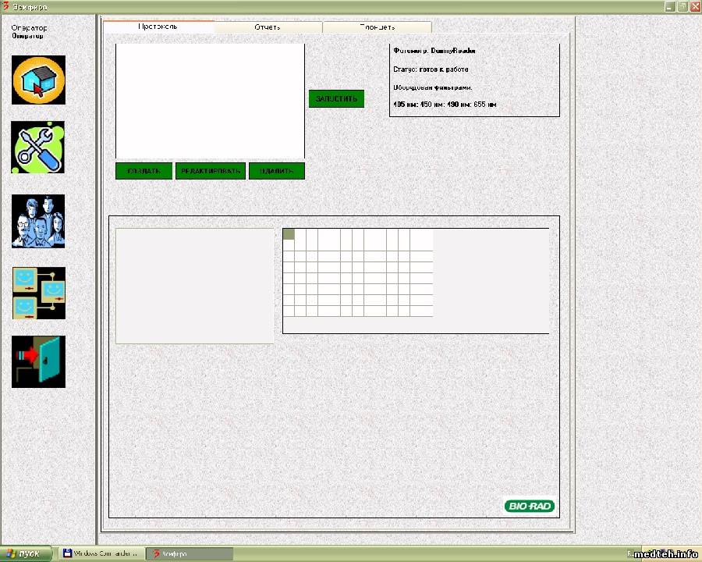Click the empty gray panel beside the plate grid

coord(194,286)
